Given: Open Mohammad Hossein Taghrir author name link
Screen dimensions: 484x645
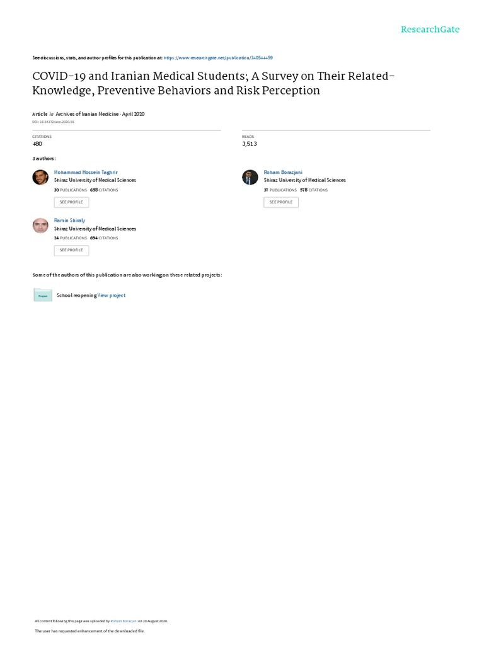Looking at the screenshot, I should [86, 173].
